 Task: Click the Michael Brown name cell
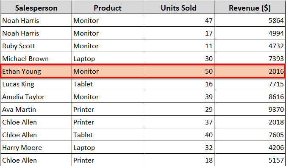click(x=36, y=58)
